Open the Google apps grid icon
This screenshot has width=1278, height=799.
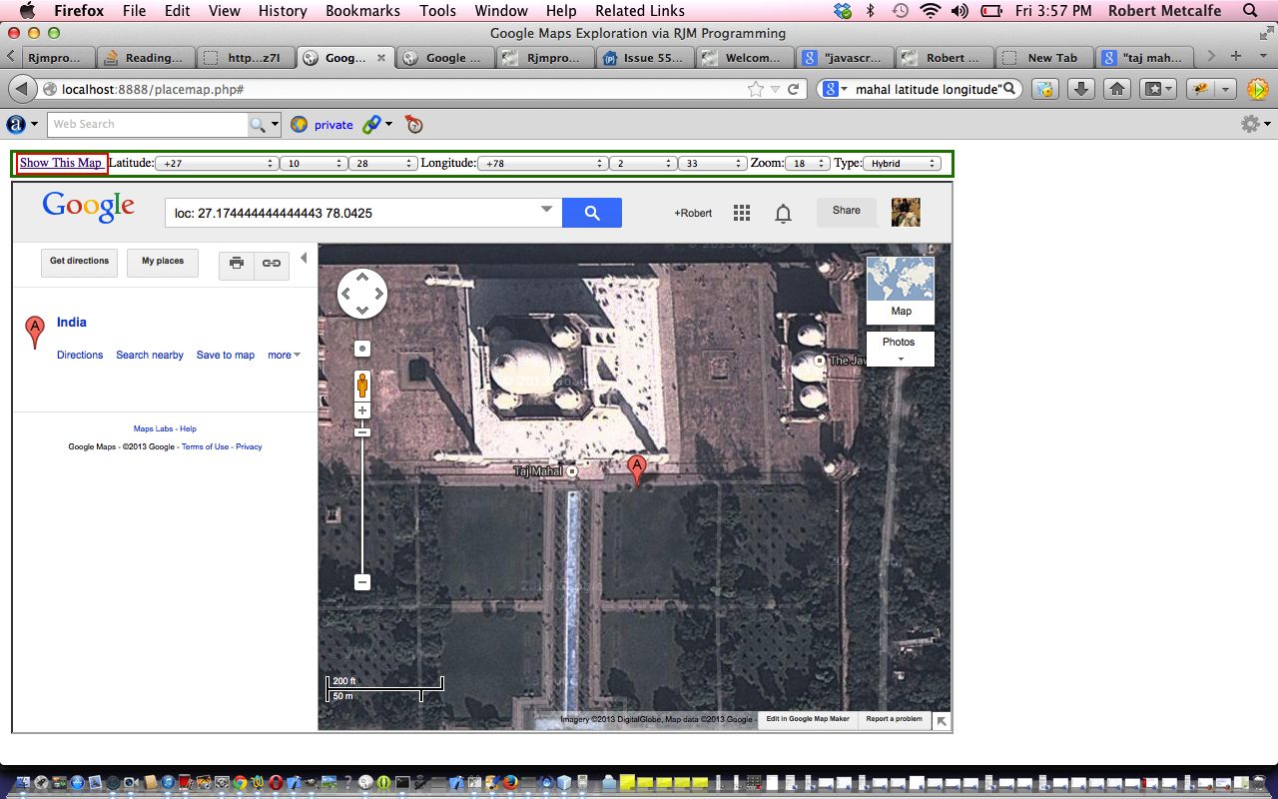(x=742, y=213)
